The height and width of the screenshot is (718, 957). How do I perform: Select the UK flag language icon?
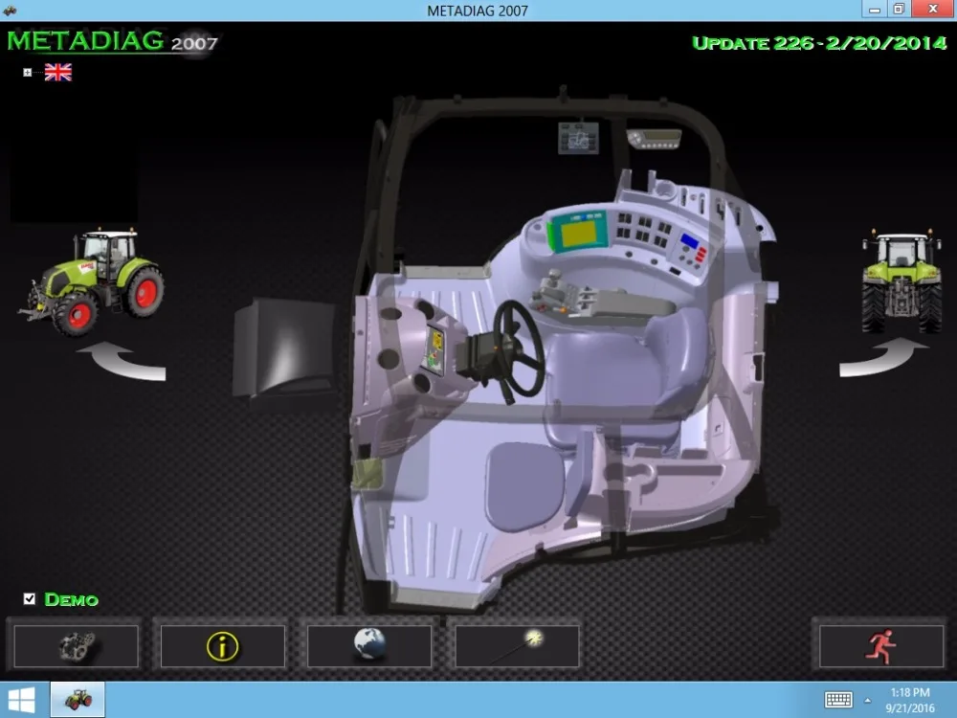click(58, 72)
